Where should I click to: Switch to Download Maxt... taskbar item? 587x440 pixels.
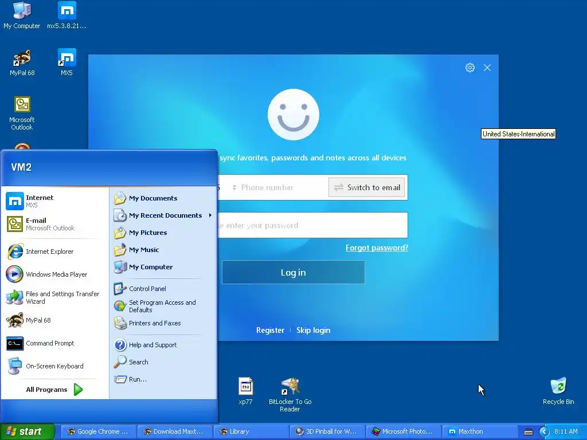pos(175,431)
